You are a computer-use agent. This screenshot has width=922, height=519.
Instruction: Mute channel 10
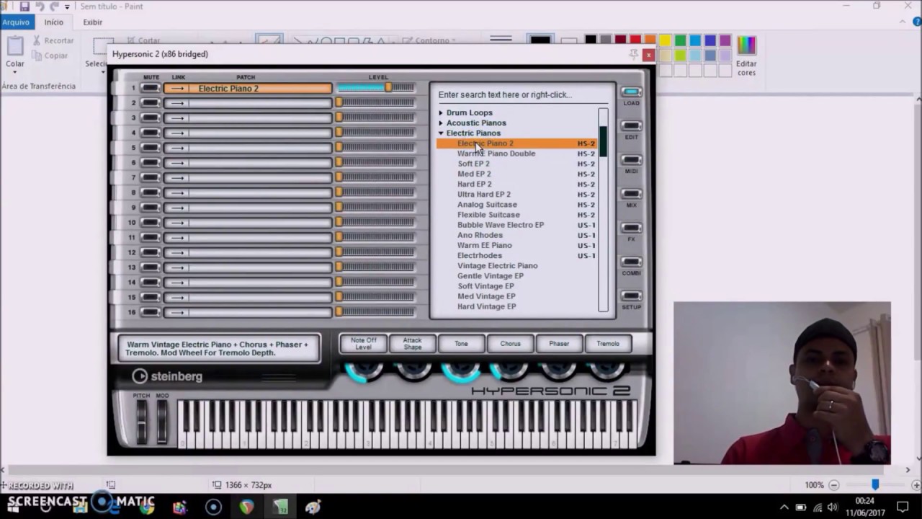pyautogui.click(x=151, y=223)
